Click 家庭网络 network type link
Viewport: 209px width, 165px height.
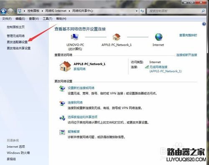point(79,69)
